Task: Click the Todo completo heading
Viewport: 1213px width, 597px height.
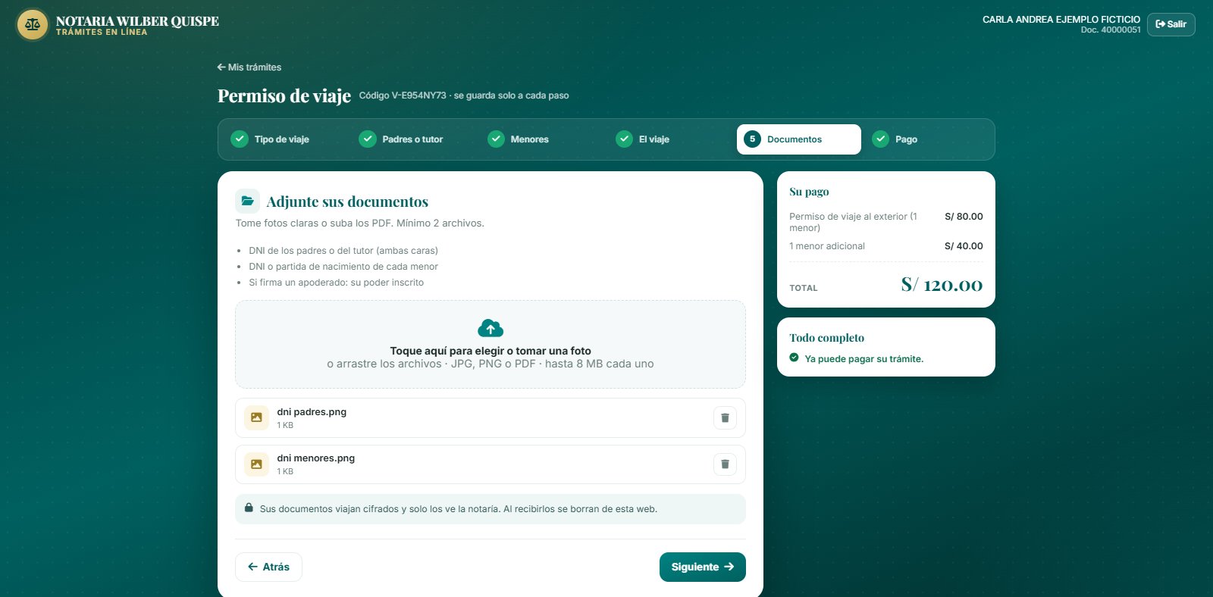Action: (x=826, y=338)
